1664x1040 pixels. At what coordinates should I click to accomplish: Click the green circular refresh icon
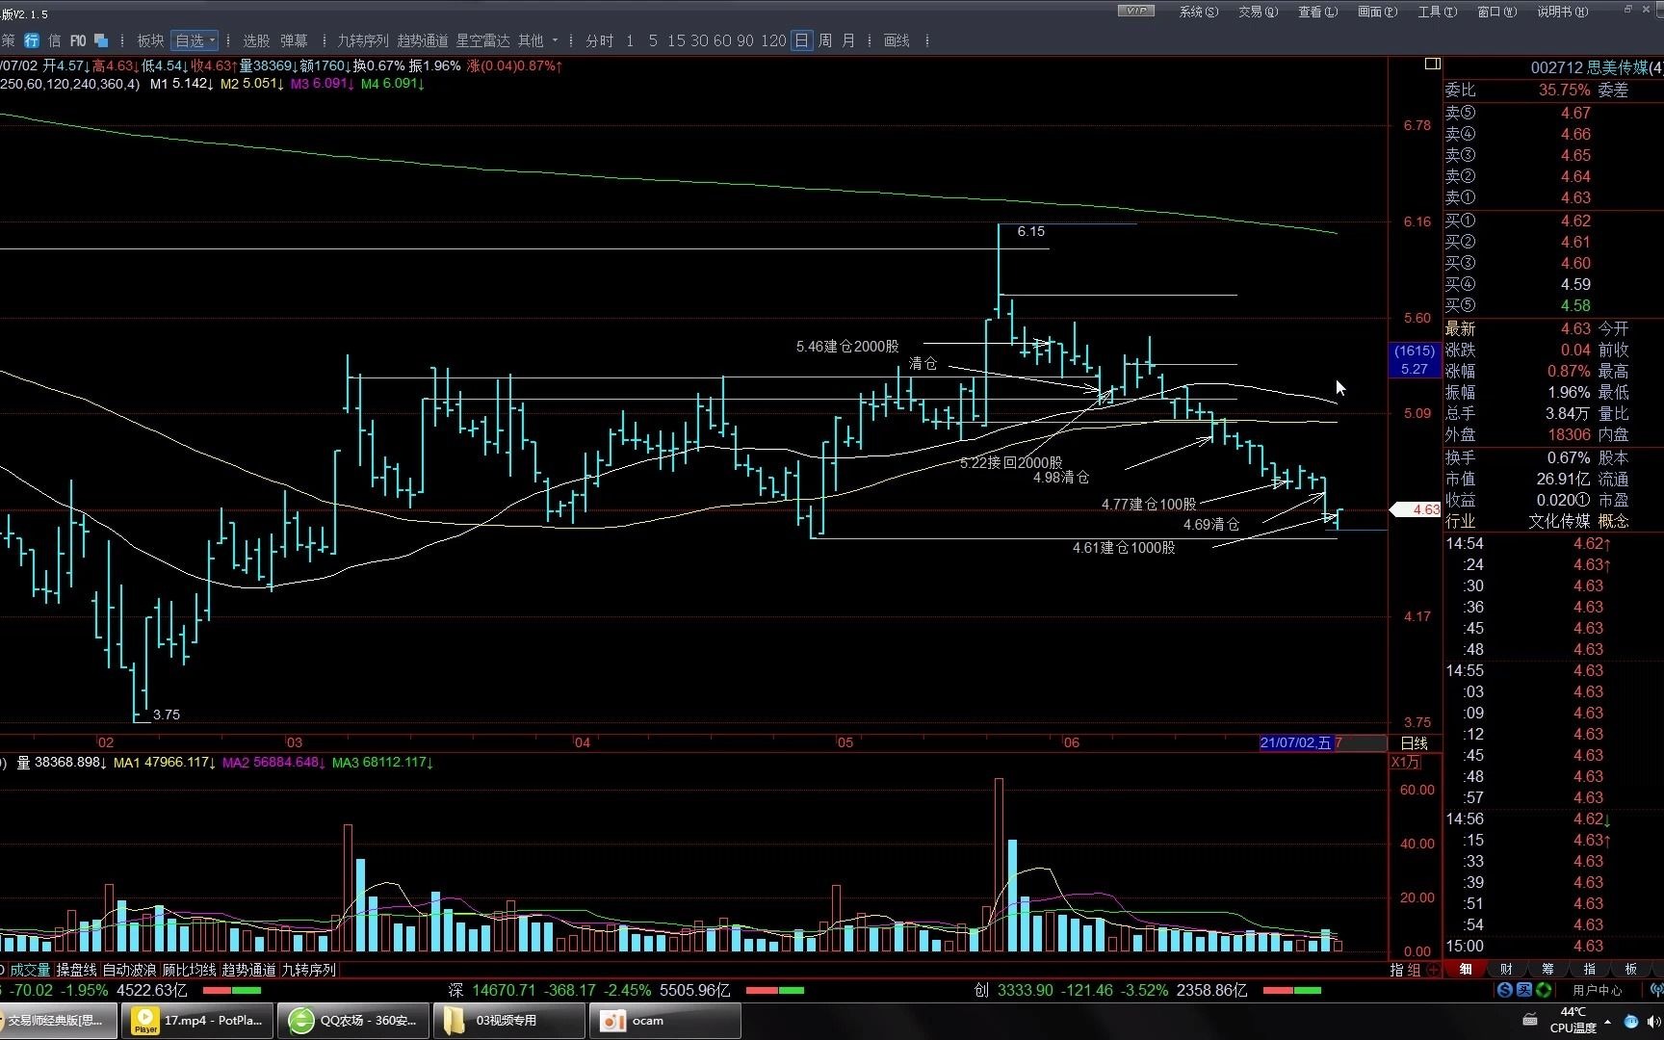coord(1544,990)
